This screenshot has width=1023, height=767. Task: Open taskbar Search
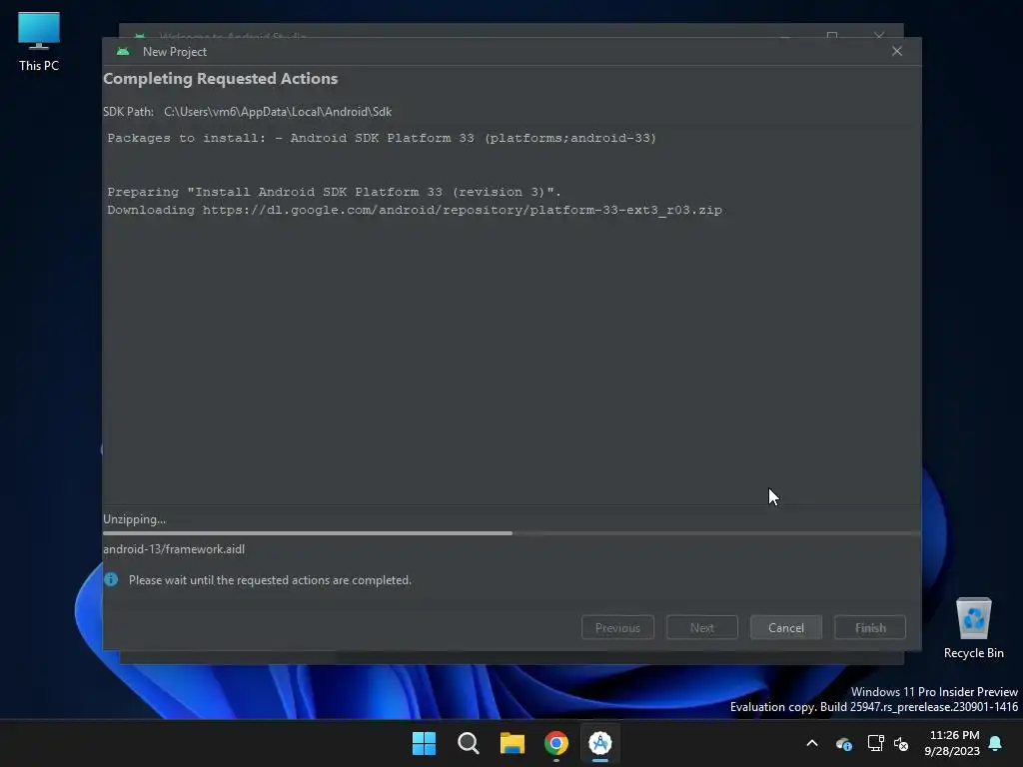coord(468,743)
